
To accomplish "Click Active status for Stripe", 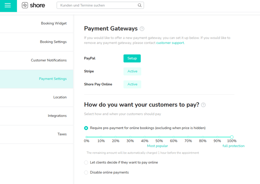I will point(132,72).
